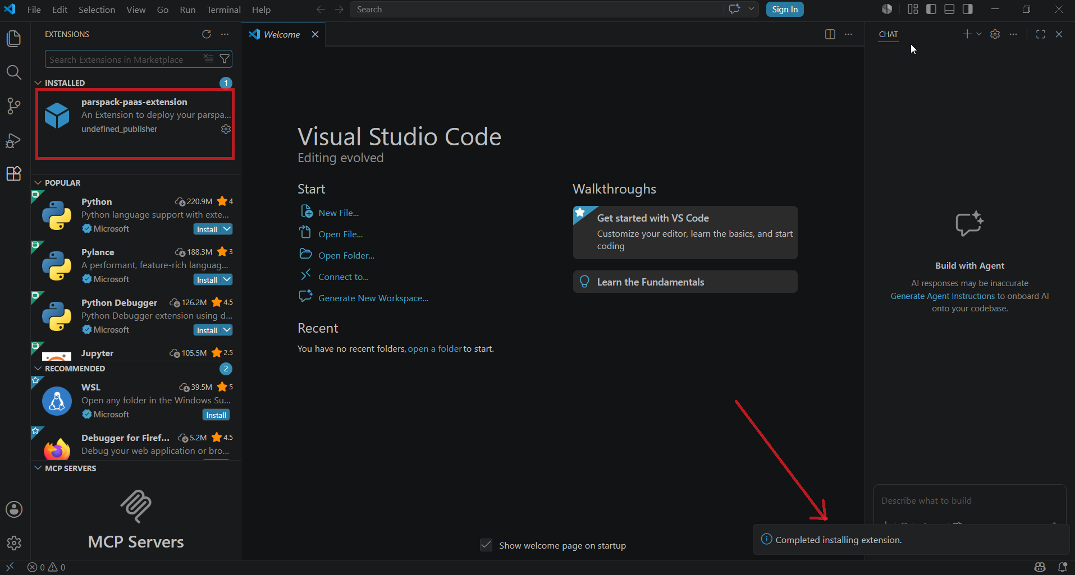Open the Explorer view in activity bar

coord(13,39)
